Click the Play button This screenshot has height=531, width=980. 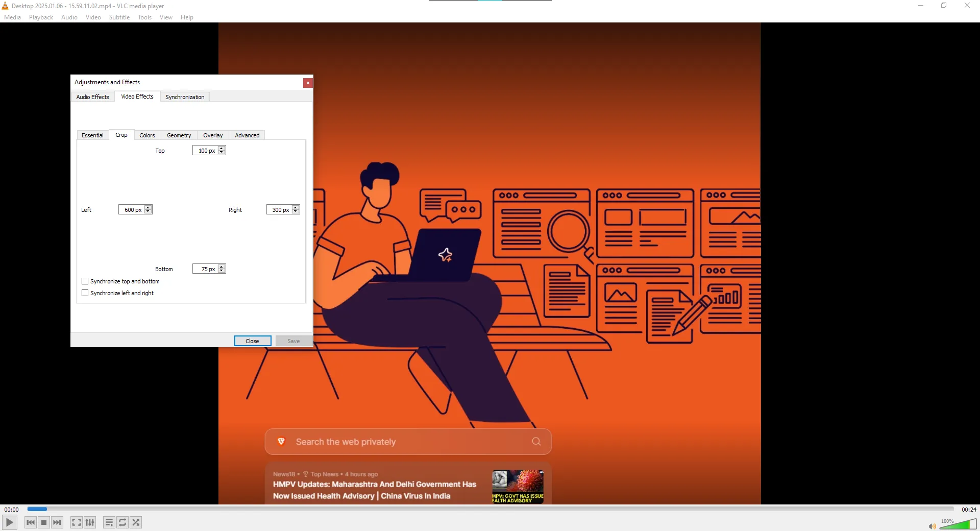(9, 522)
